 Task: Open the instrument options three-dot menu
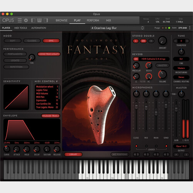pos(190,28)
